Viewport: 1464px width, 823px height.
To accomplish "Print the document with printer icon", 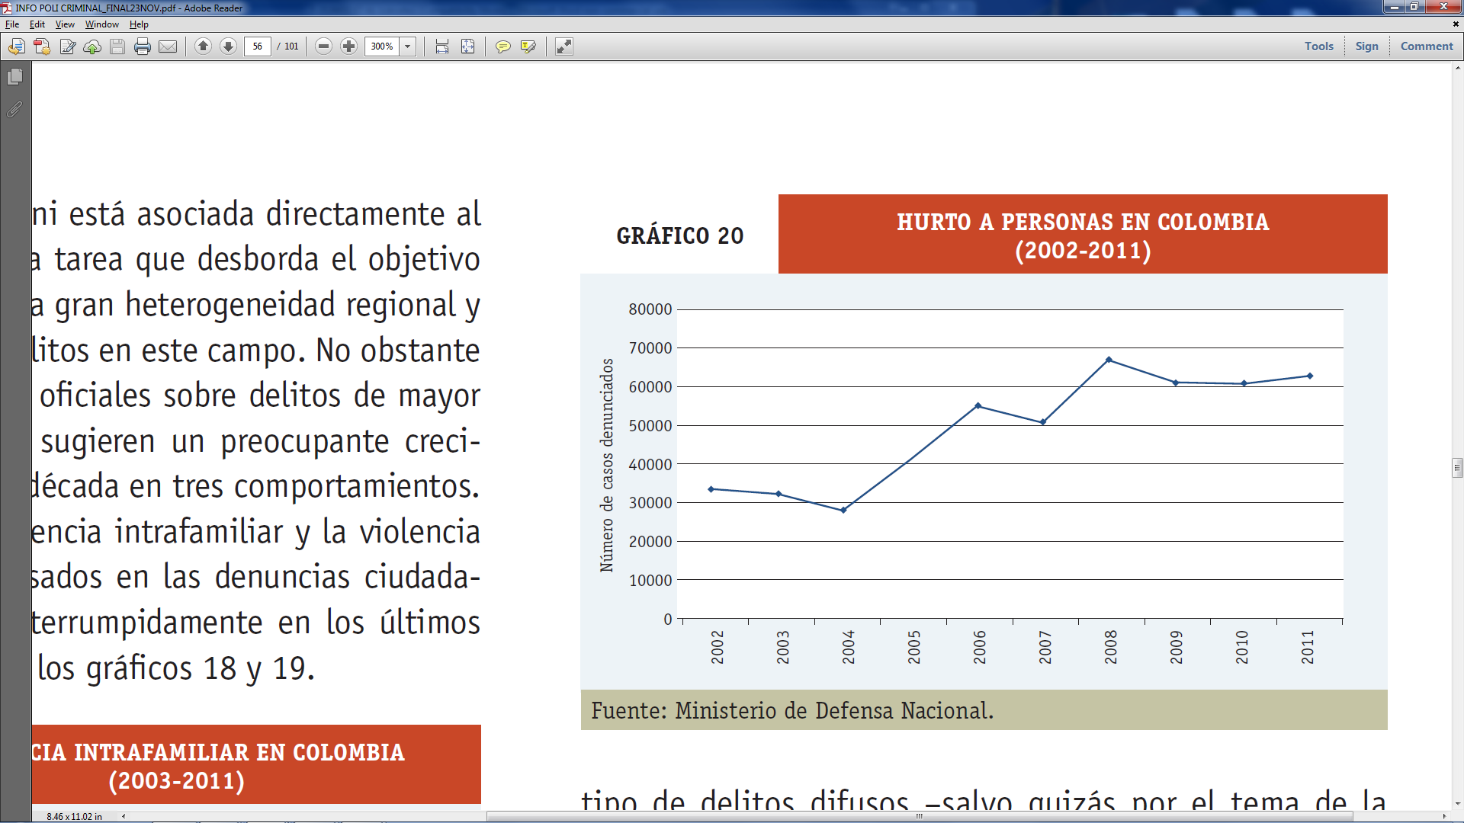I will pos(143,46).
